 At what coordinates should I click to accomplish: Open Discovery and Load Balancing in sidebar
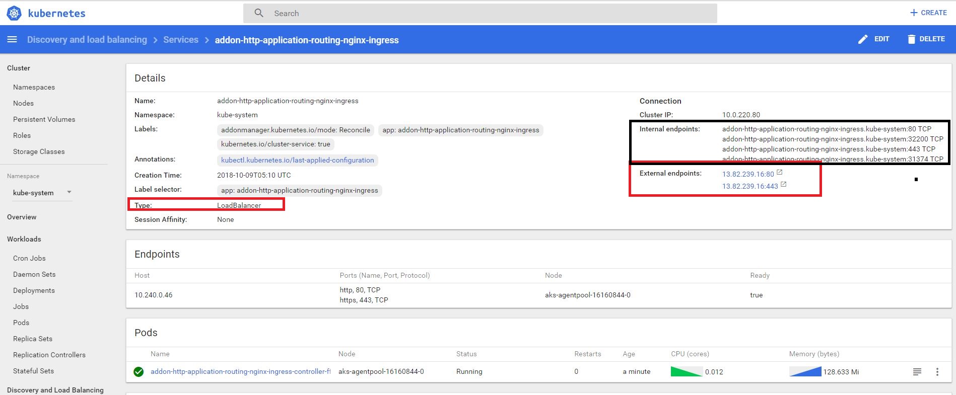55,390
